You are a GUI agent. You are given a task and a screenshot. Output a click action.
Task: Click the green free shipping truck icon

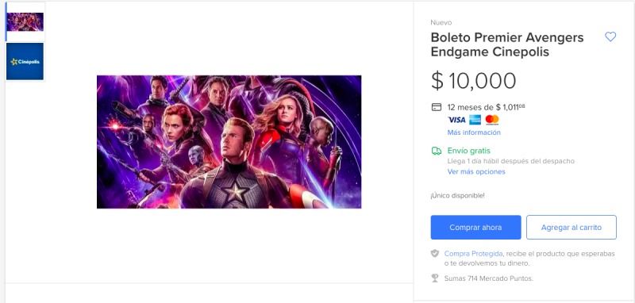pos(436,151)
